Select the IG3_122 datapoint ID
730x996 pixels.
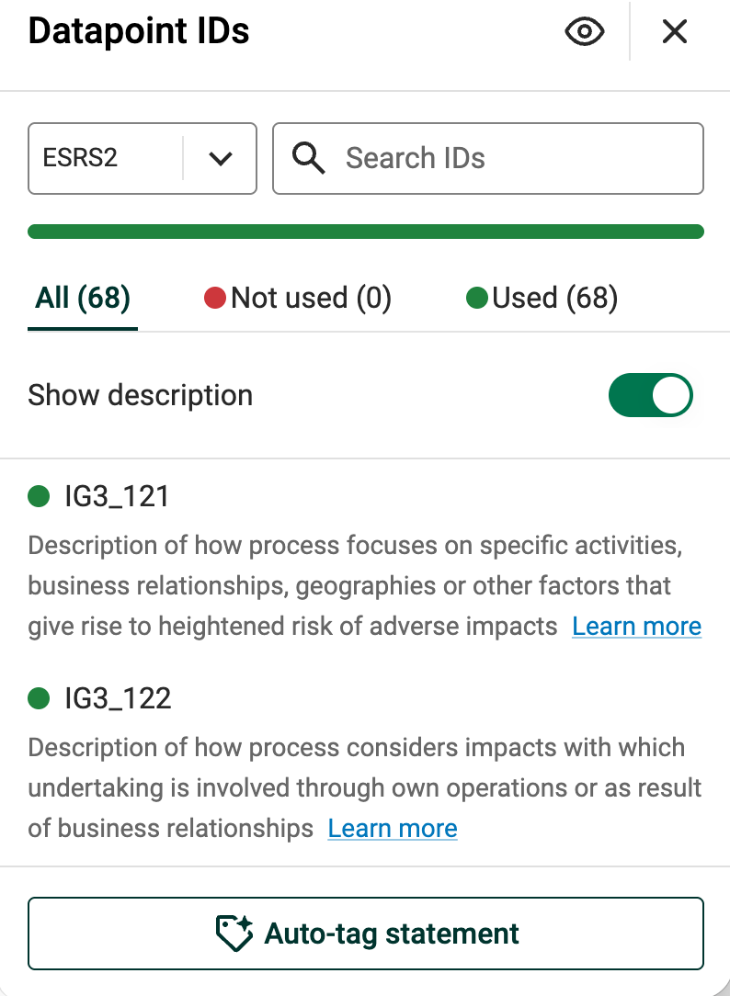pos(118,699)
